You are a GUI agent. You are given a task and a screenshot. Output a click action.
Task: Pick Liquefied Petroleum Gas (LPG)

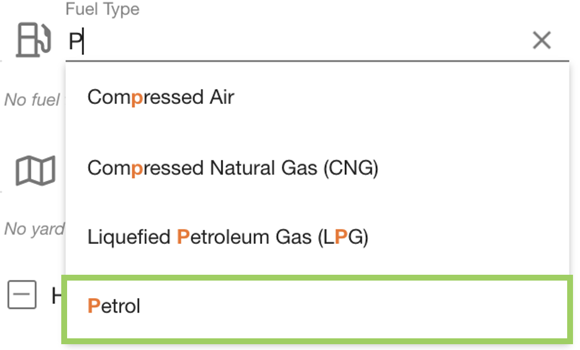[228, 237]
